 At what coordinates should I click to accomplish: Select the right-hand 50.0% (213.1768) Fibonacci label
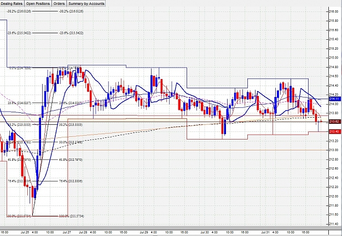tap(71, 142)
